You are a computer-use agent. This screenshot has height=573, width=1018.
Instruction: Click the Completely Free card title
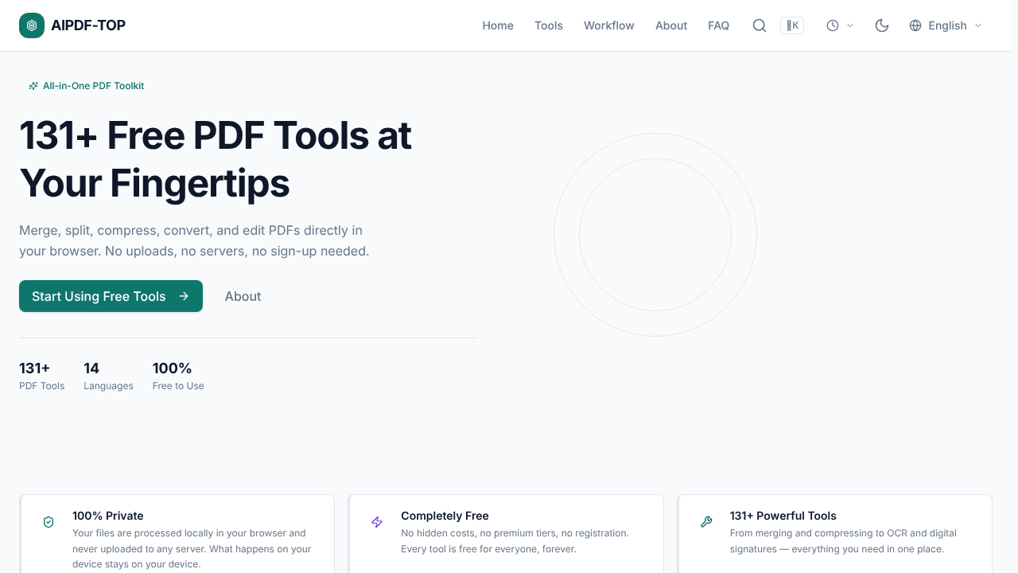pos(445,516)
